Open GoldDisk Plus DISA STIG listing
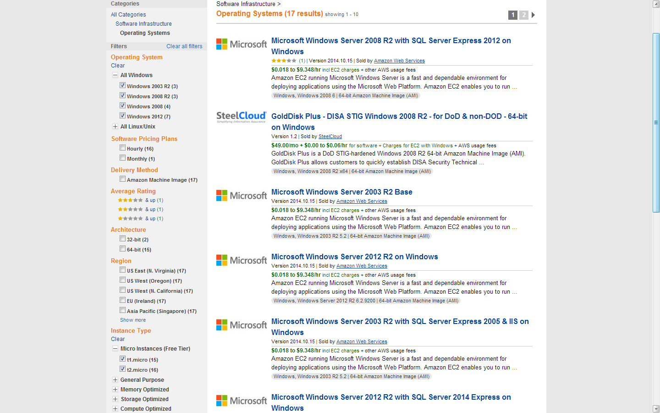660x413 pixels. point(399,122)
